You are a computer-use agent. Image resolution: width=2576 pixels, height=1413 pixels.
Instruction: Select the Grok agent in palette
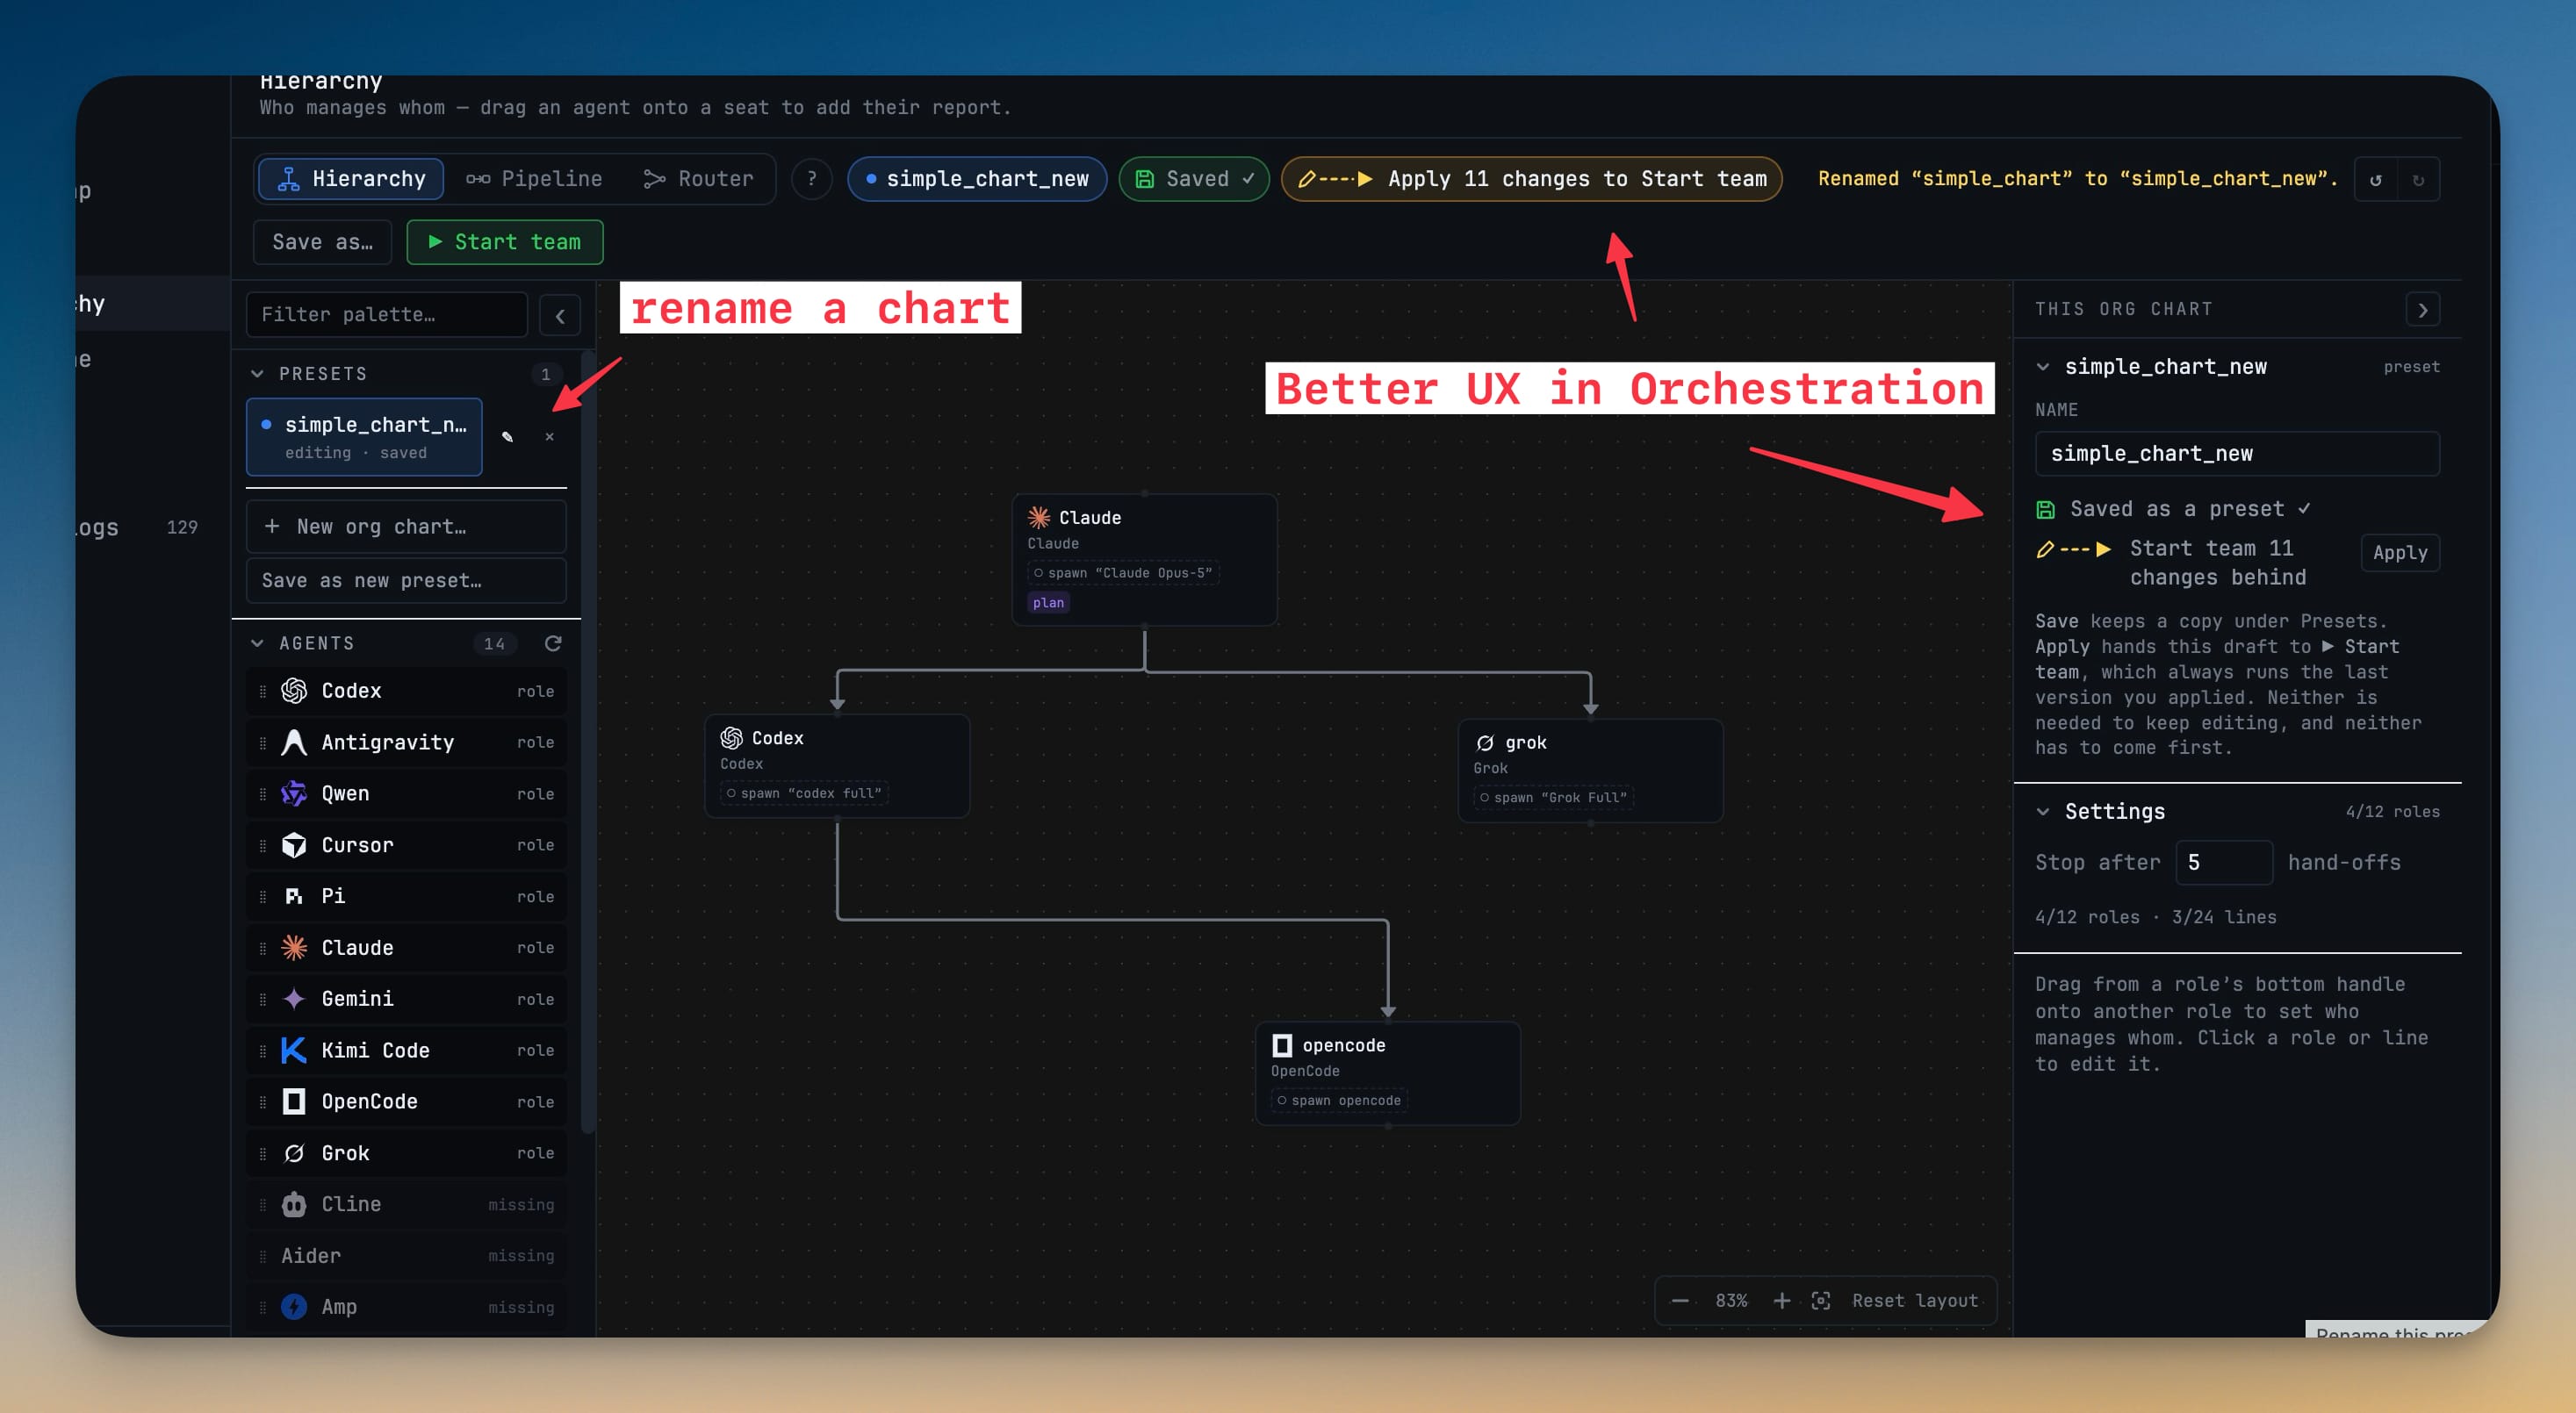(x=406, y=1153)
